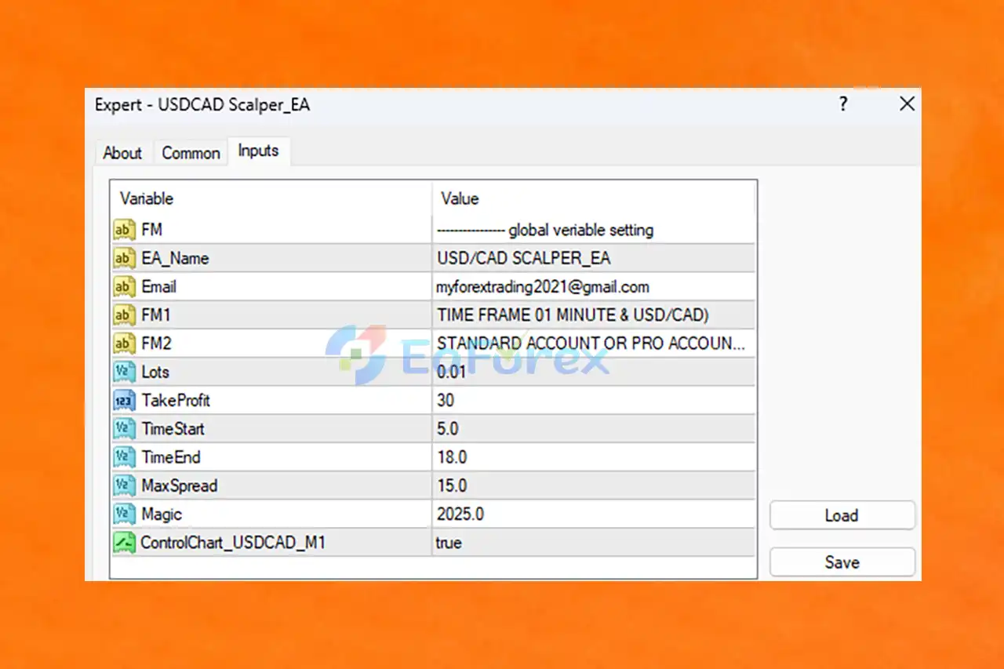The image size is (1004, 669).
Task: Click the string icon beside Email variable
Action: point(124,287)
